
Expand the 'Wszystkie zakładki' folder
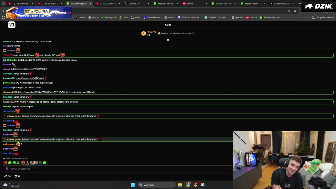pyautogui.click(x=323, y=18)
